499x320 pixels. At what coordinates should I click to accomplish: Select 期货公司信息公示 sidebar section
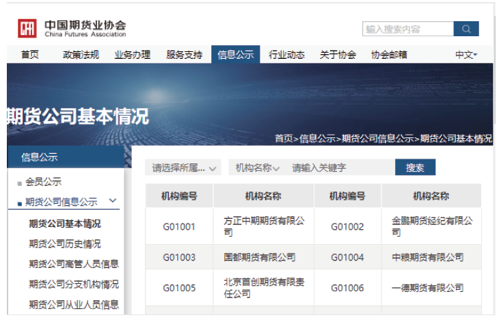pyautogui.click(x=61, y=202)
